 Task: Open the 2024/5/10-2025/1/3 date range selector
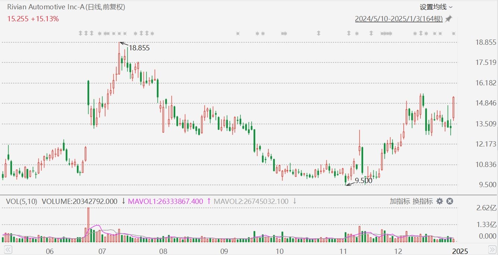point(398,19)
